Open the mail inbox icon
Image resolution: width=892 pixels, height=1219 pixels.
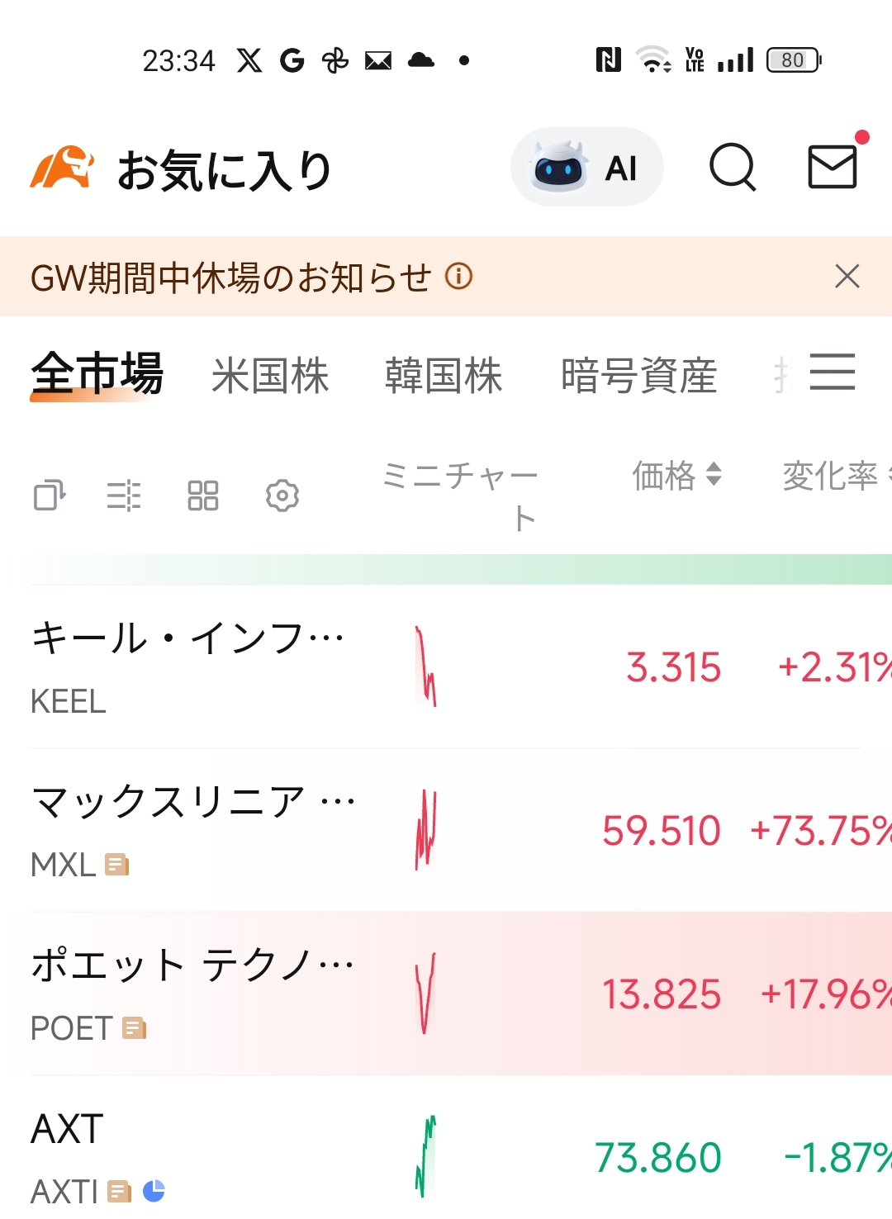click(x=833, y=167)
